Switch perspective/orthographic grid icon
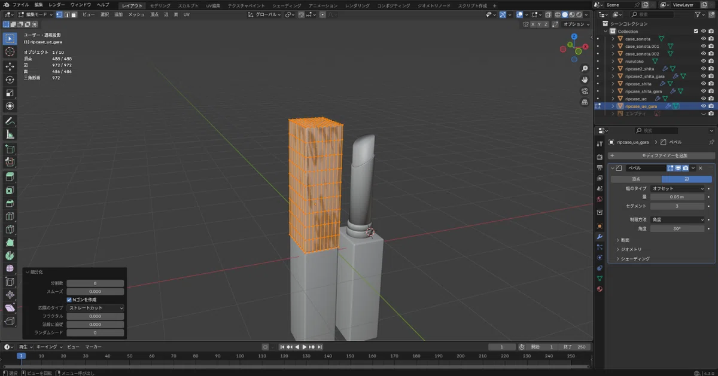The height and width of the screenshot is (376, 718). (x=585, y=102)
